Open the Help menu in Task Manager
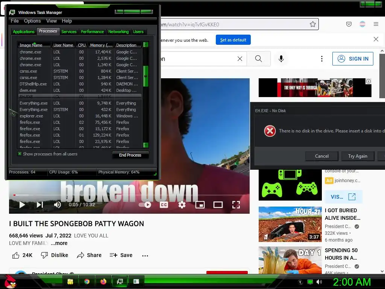 click(x=67, y=21)
